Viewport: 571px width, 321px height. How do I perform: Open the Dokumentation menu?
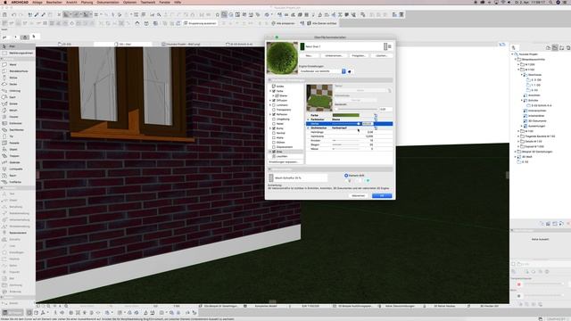pos(108,2)
